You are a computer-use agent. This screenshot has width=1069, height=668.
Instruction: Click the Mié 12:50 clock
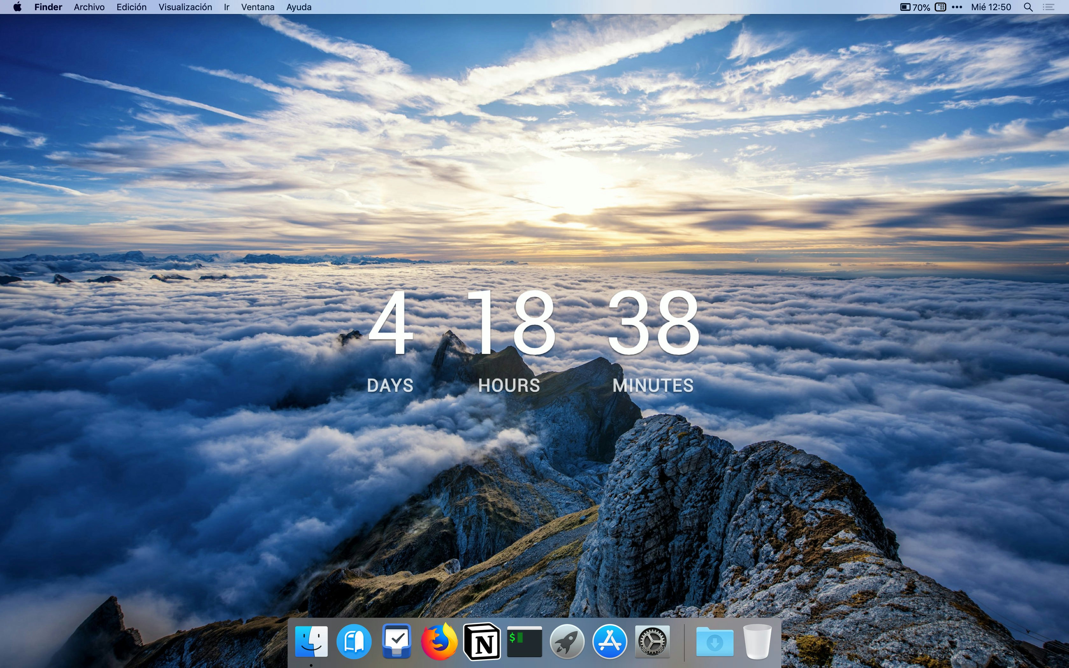click(x=991, y=7)
